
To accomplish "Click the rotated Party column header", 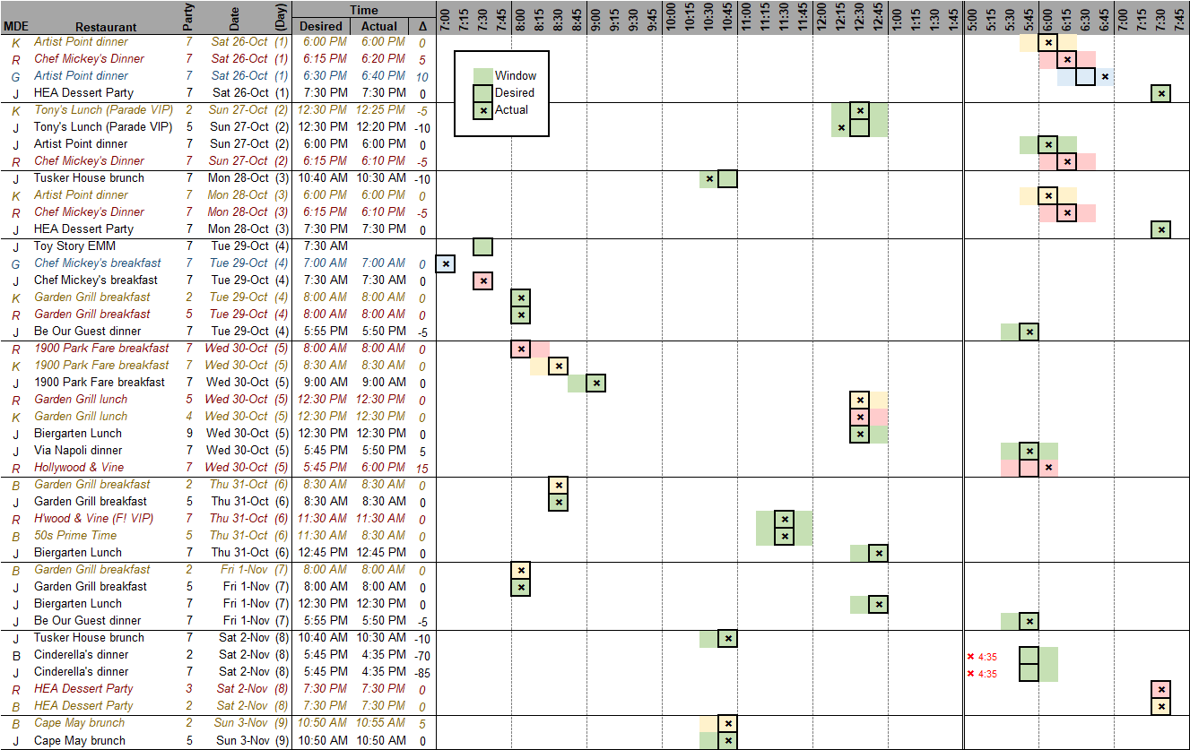I will pyautogui.click(x=188, y=17).
